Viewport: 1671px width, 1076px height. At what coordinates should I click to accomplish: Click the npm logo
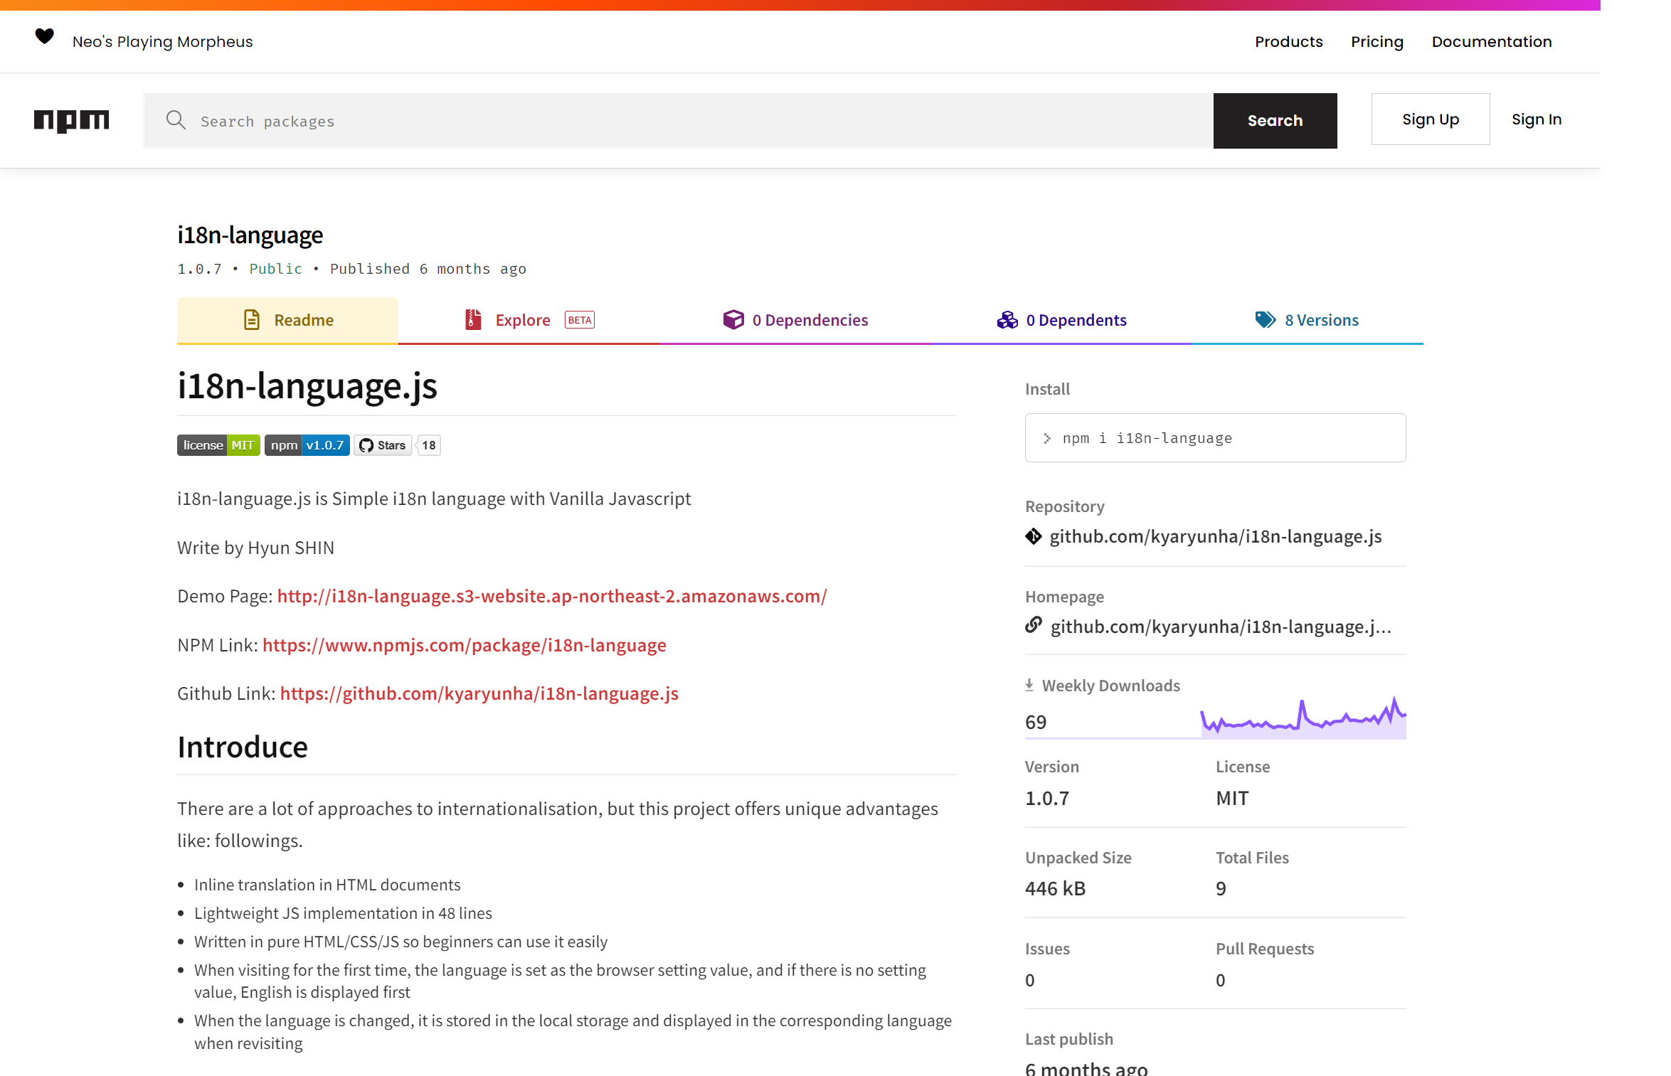pos(71,121)
